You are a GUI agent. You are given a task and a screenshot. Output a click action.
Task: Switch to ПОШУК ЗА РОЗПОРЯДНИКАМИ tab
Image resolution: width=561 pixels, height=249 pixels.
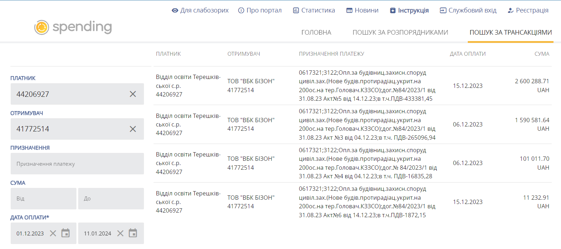point(400,33)
